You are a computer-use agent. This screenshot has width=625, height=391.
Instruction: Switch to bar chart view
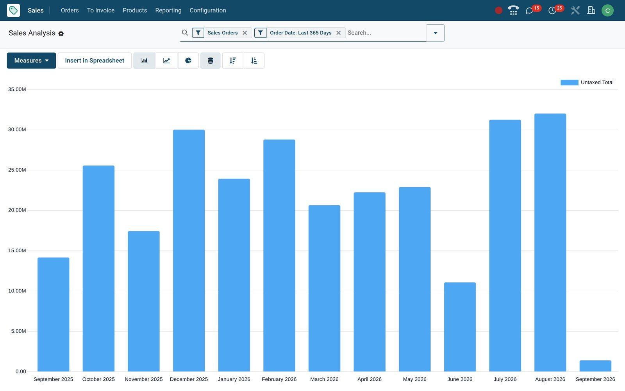click(x=144, y=61)
